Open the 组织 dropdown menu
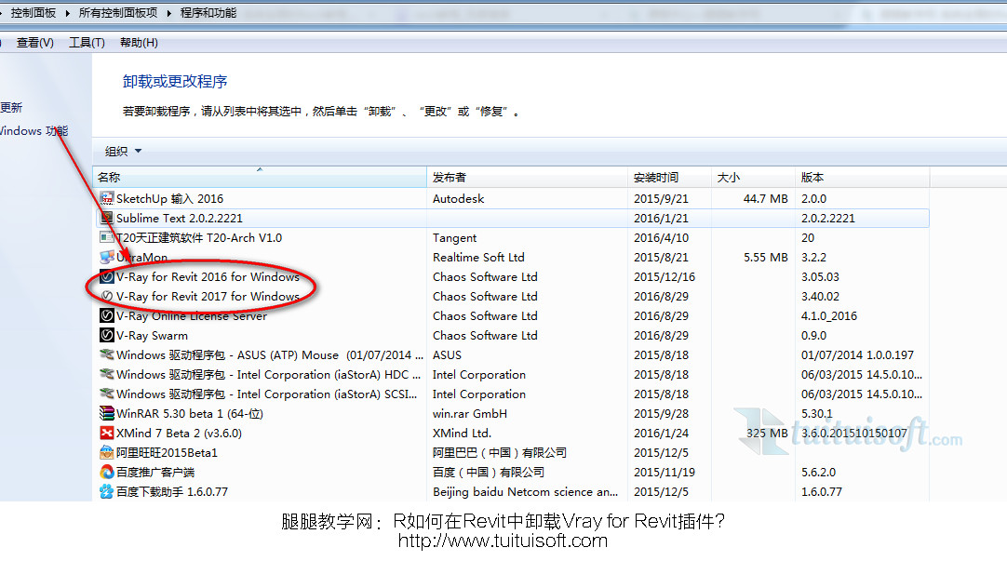1007x561 pixels. [x=123, y=151]
